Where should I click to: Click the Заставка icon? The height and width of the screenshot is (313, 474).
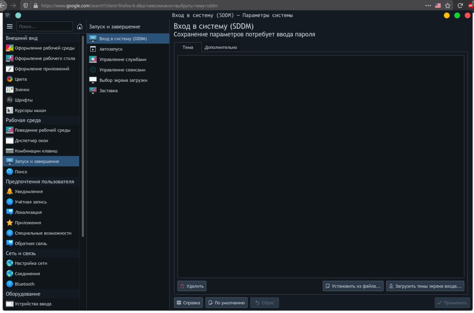93,90
